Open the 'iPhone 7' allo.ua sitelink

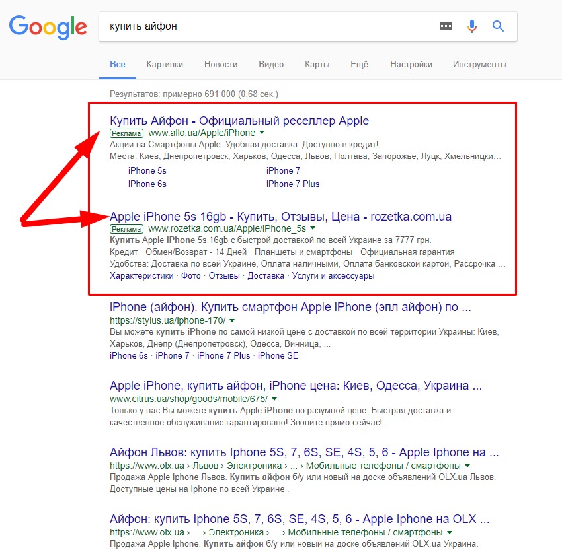pos(283,171)
